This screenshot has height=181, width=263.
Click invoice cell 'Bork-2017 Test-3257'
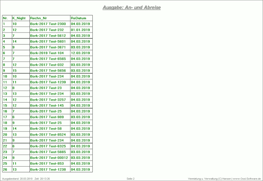click(48, 100)
